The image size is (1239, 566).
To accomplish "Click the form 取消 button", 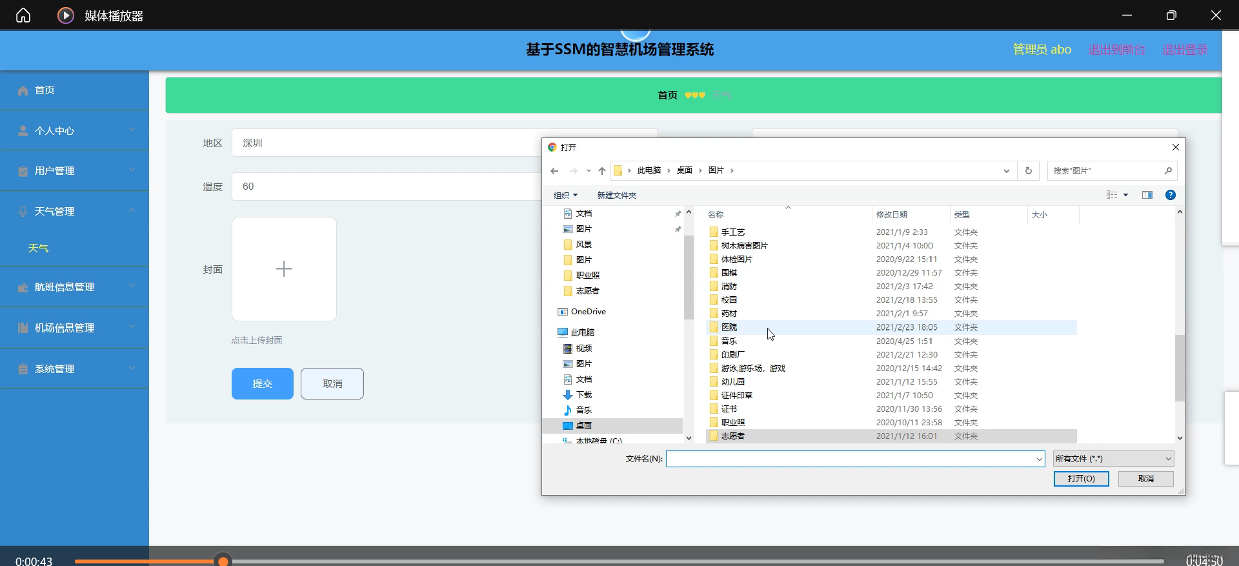I will pyautogui.click(x=332, y=383).
